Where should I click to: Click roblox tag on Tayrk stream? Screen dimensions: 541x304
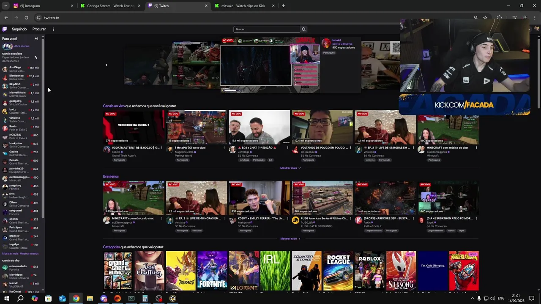pyautogui.click(x=451, y=231)
